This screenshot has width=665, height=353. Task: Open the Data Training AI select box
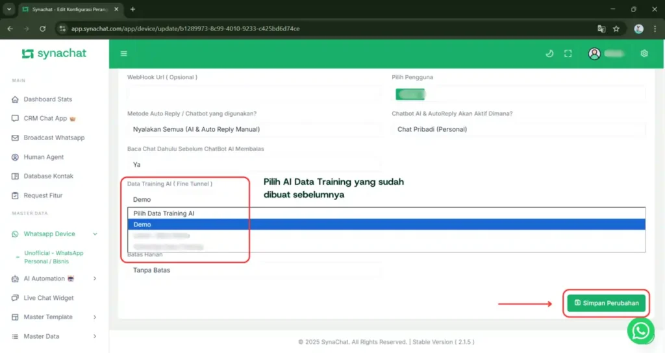tap(254, 200)
